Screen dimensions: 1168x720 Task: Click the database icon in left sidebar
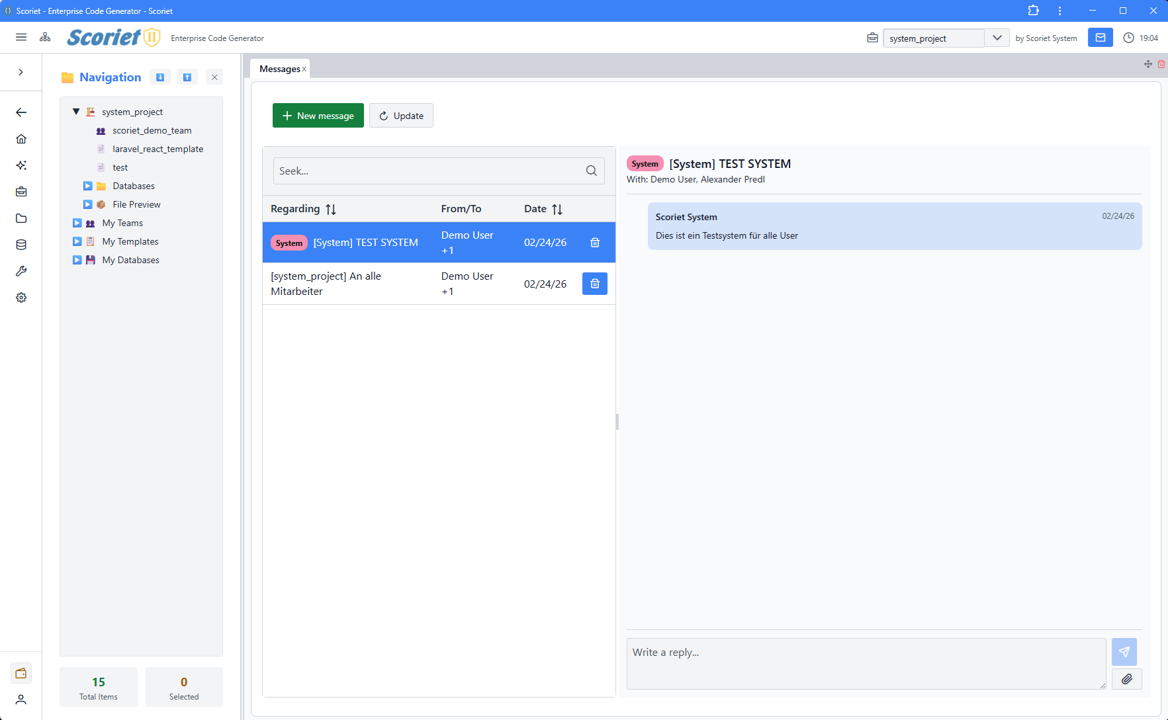21,245
